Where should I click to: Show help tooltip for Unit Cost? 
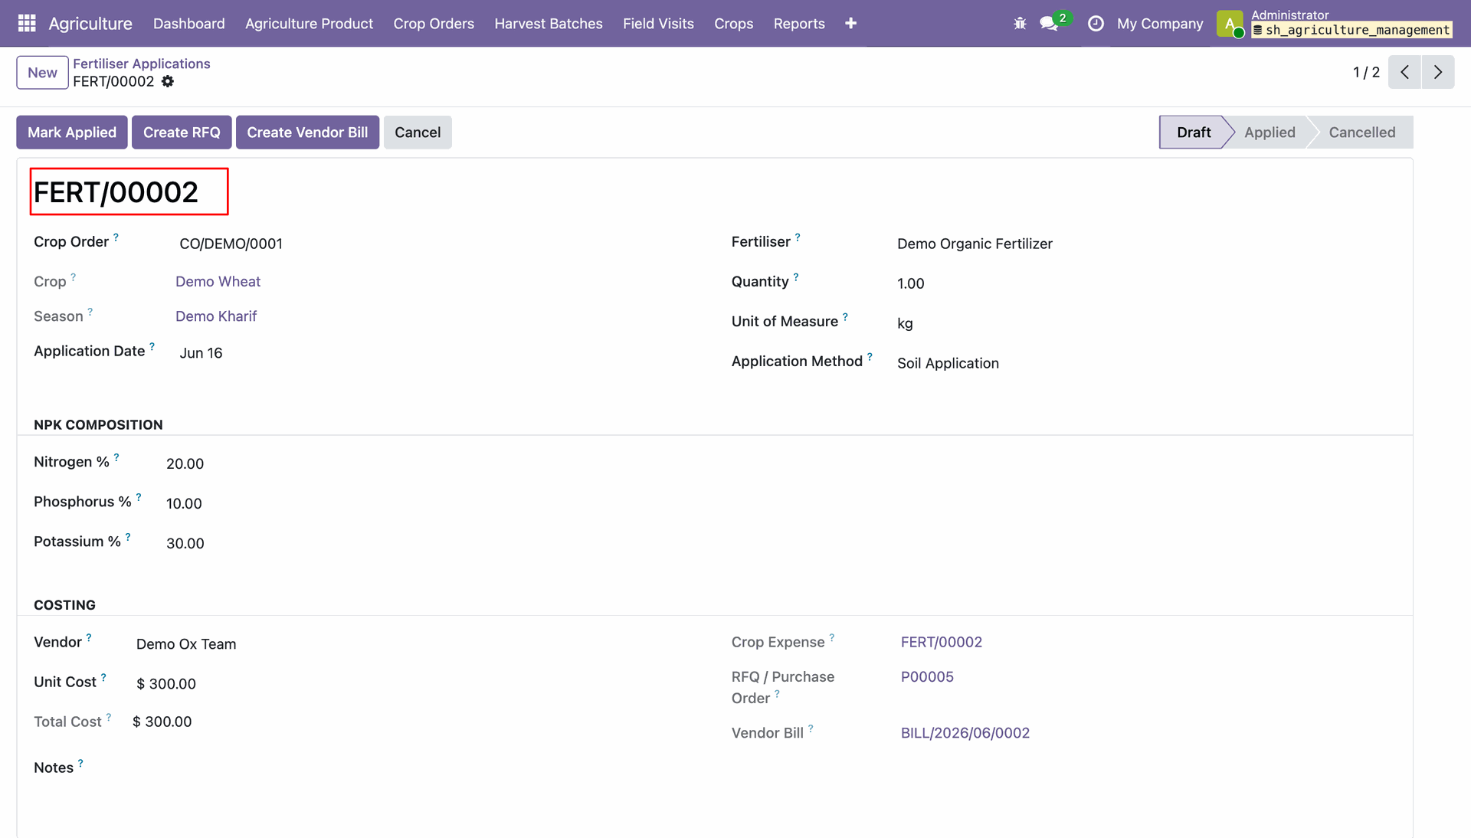[103, 677]
